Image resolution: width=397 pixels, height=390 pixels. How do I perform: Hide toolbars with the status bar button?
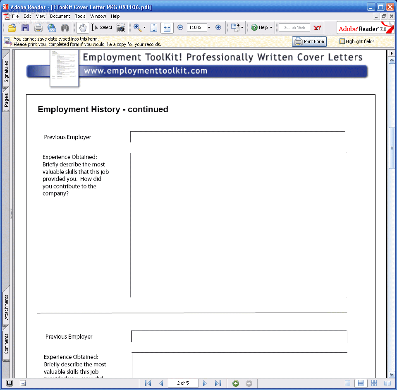(x=23, y=383)
